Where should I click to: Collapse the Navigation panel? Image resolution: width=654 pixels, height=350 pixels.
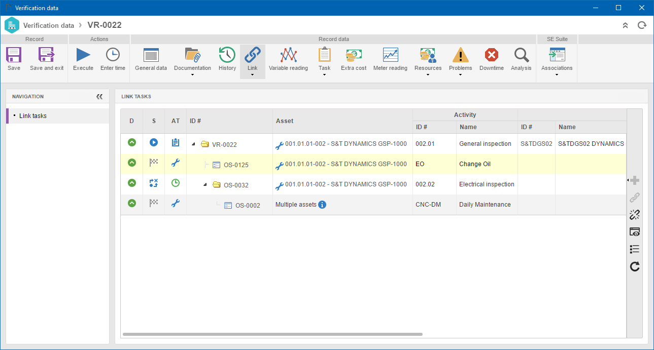point(99,96)
